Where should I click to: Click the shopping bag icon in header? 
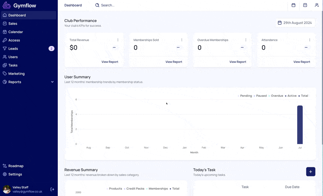tap(305, 5)
